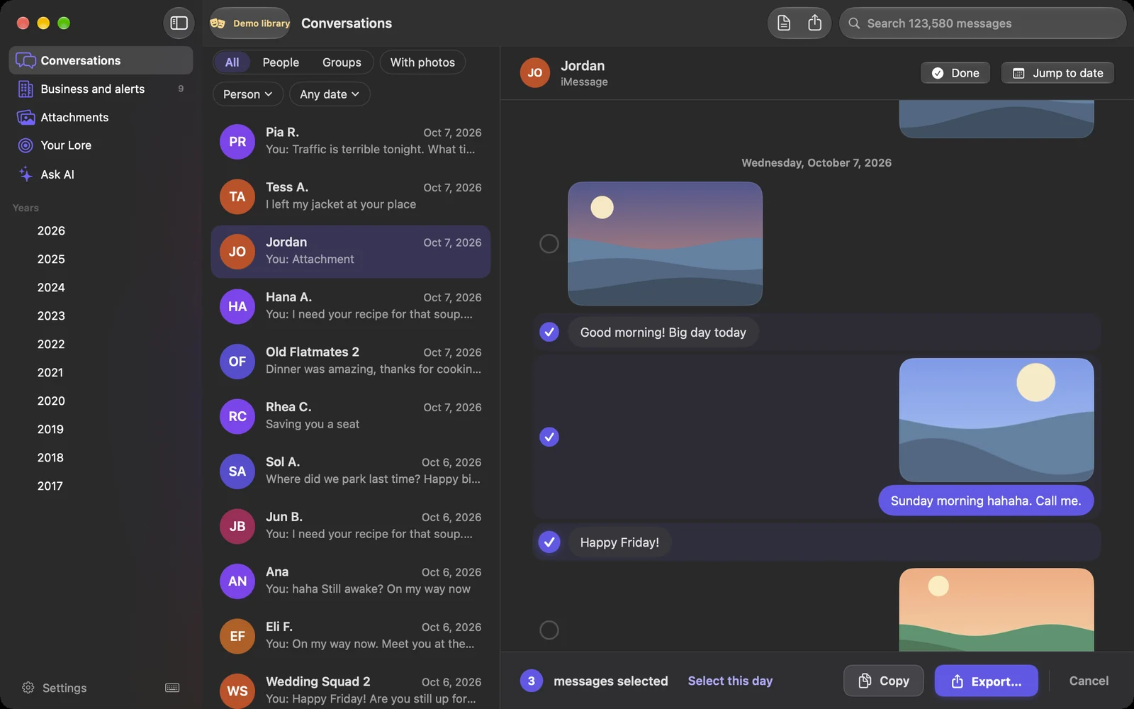Uncheck the 'Happy Friday!' message
This screenshot has height=709, width=1134.
pyautogui.click(x=549, y=542)
